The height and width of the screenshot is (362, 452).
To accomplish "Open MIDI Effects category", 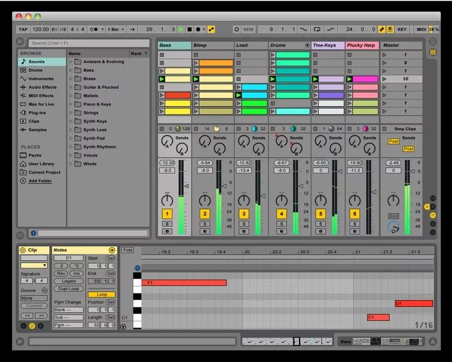I will (42, 96).
